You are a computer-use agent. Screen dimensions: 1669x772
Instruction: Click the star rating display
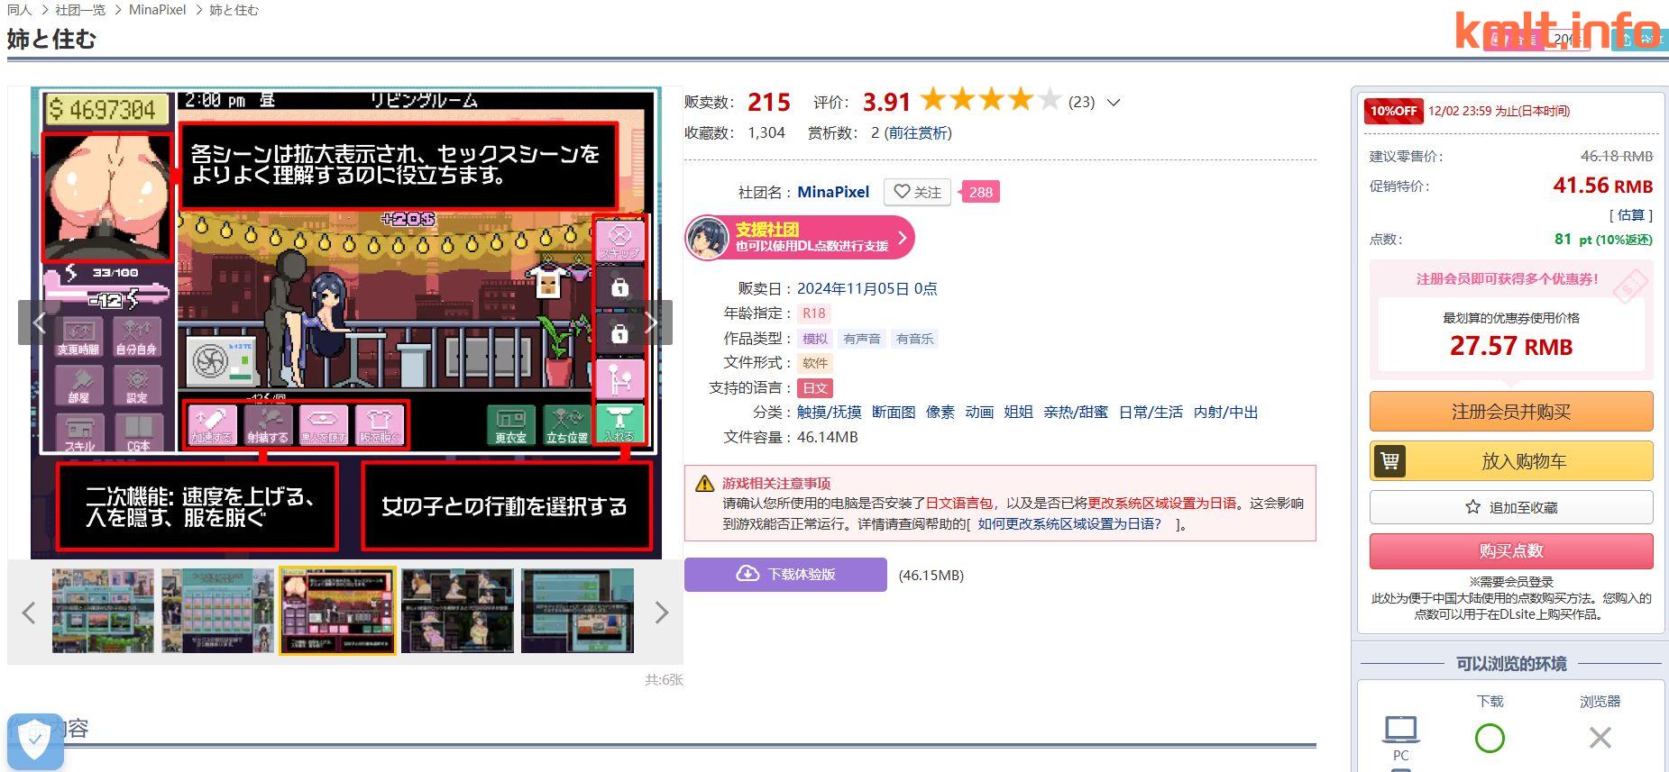click(x=990, y=100)
